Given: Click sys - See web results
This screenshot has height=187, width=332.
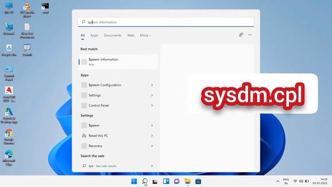Looking at the screenshot, I should tap(114, 166).
